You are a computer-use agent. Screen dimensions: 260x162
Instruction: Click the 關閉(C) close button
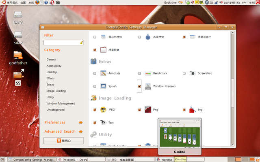coord(64,141)
